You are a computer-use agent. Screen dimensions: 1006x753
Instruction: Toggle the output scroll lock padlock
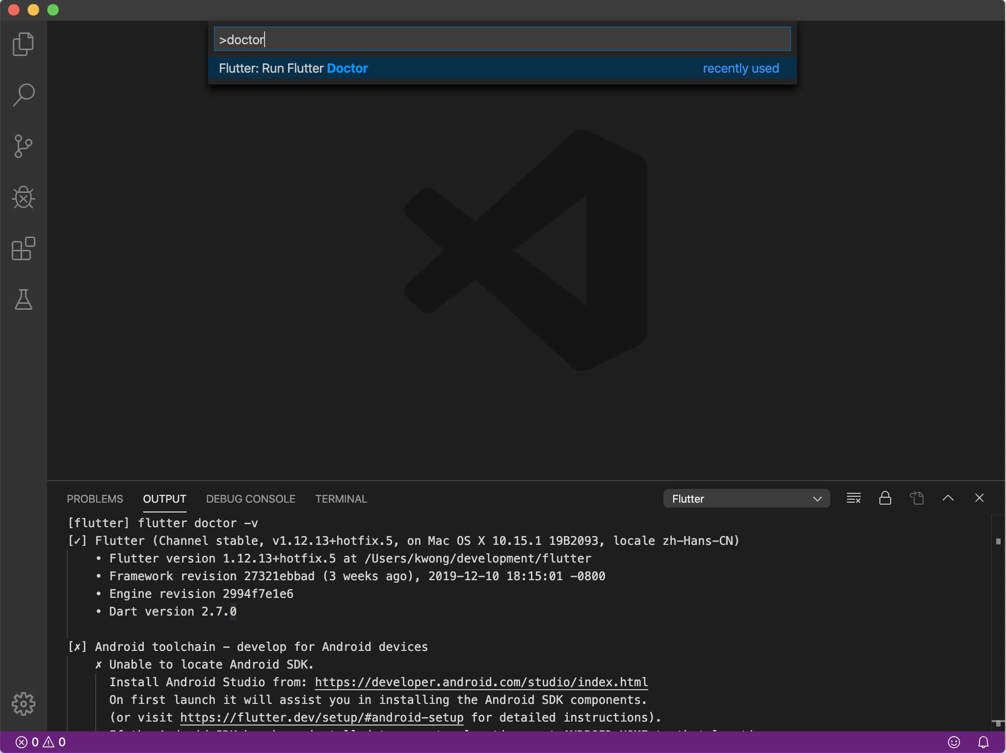(x=885, y=498)
